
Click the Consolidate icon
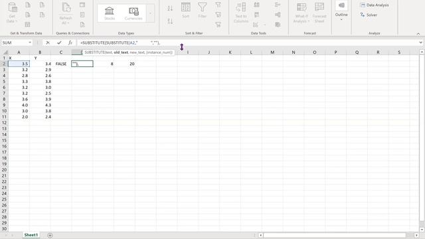(278, 5)
